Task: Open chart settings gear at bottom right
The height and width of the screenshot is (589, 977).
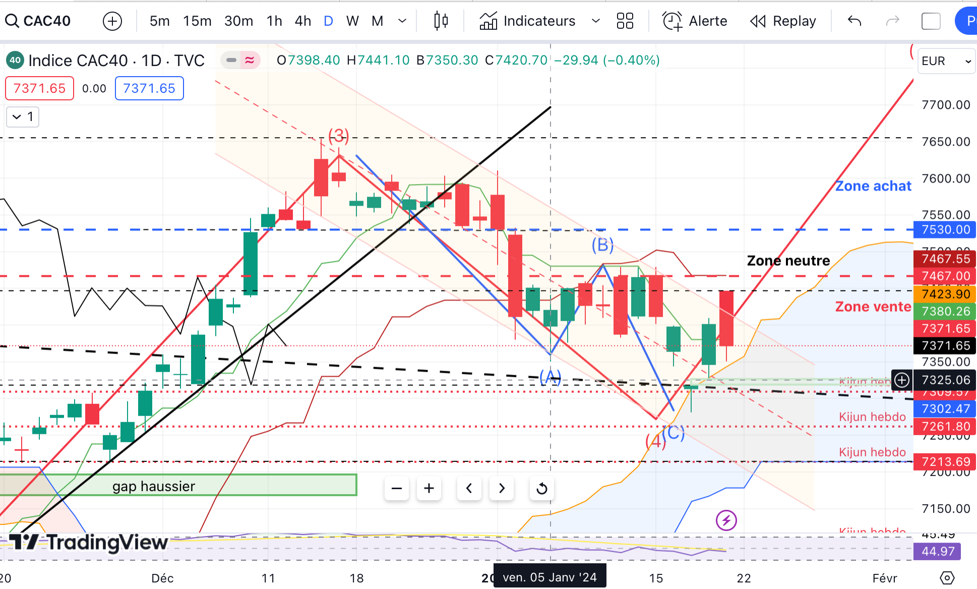Action: tap(947, 578)
